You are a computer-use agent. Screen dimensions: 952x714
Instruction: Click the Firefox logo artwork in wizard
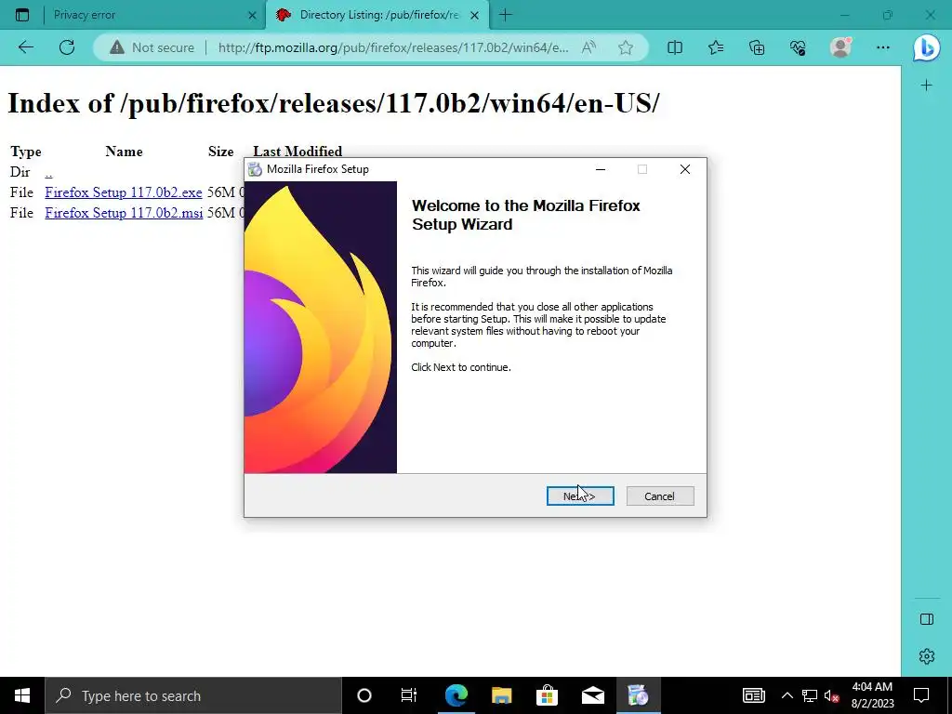(321, 327)
